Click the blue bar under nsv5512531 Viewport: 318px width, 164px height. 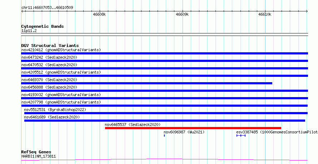(166, 113)
